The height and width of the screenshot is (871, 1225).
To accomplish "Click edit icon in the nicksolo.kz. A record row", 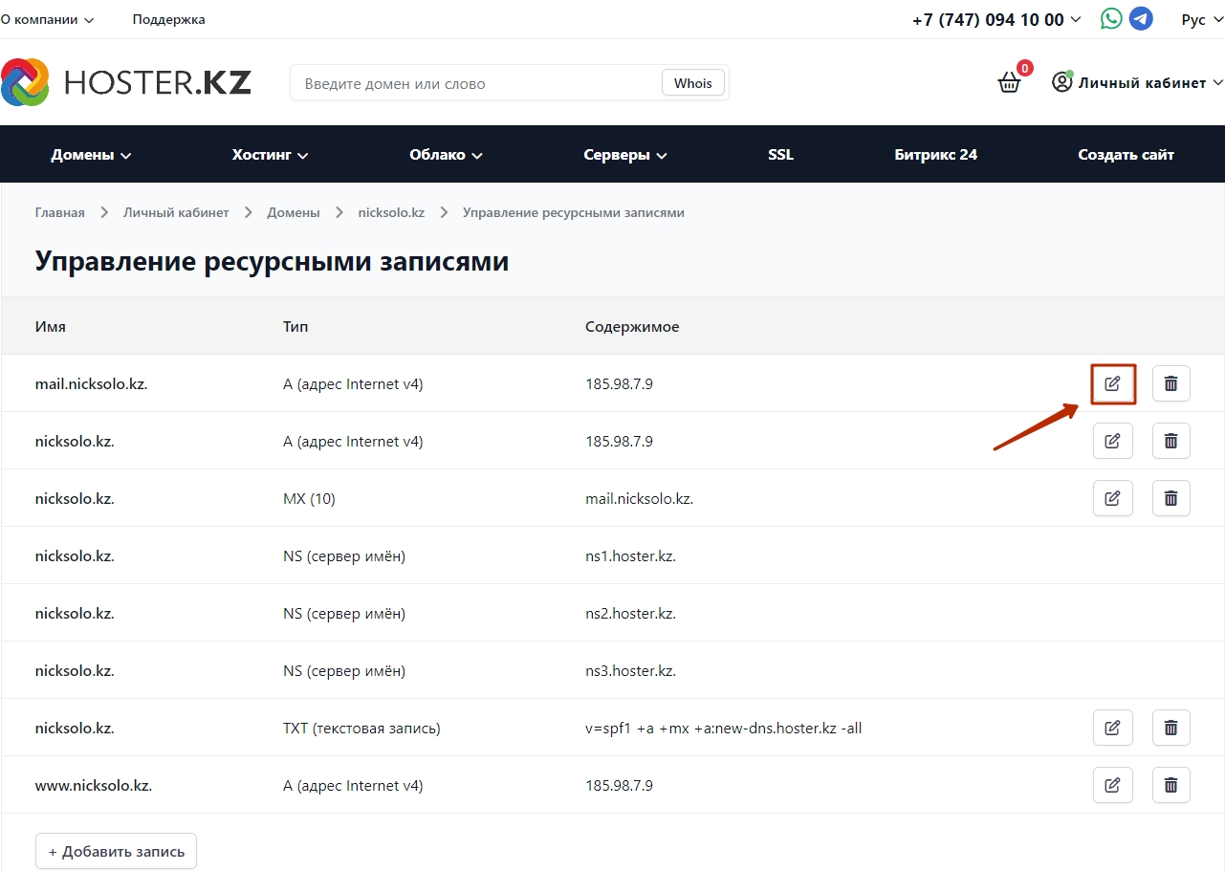I will click(x=1112, y=441).
